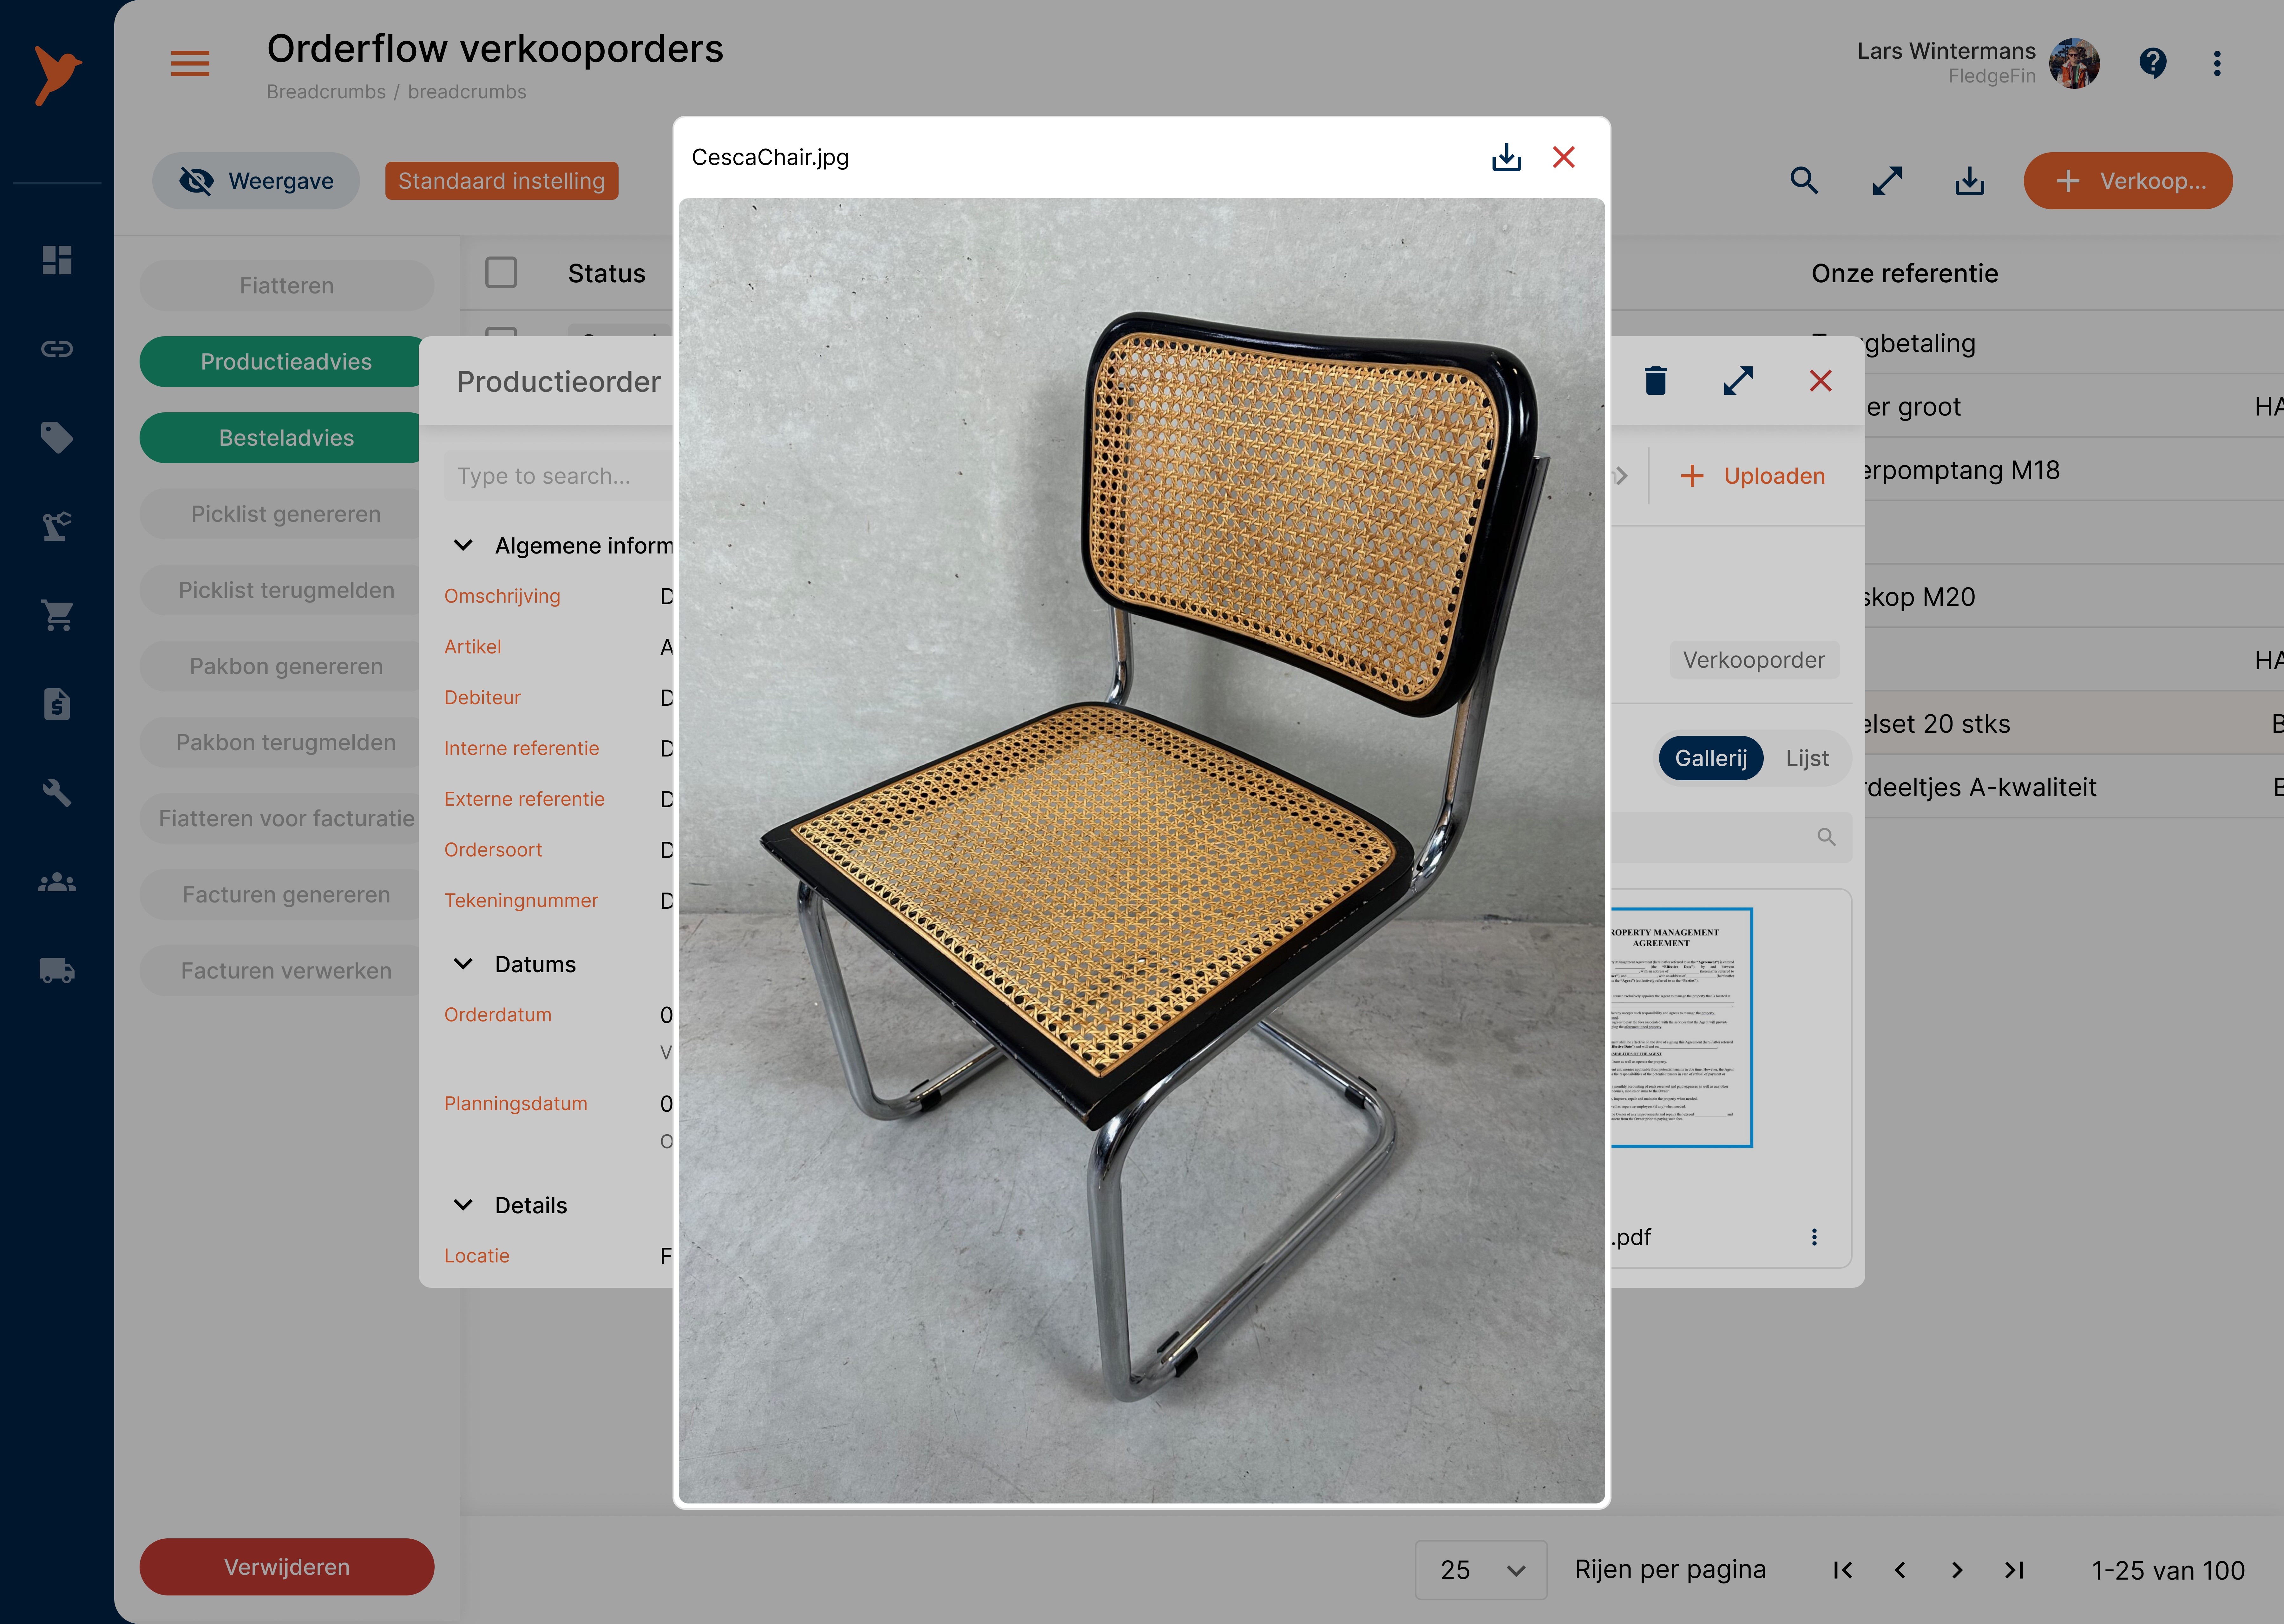
Task: Delete the Productieorder via trash icon
Action: (1656, 381)
